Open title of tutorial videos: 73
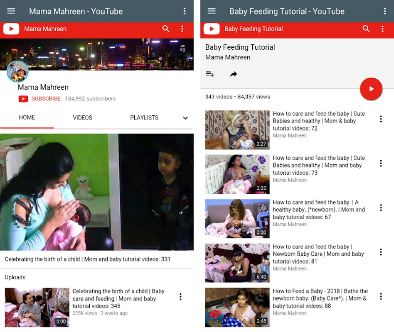 (x=319, y=165)
